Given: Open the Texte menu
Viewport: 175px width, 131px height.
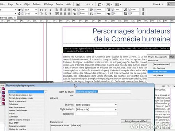Looking at the screenshot, I should pyautogui.click(x=19, y=4).
